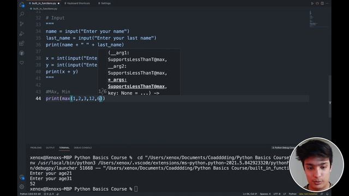Click terminal line Enter your age31
The width and height of the screenshot is (349, 196).
[x=51, y=179]
